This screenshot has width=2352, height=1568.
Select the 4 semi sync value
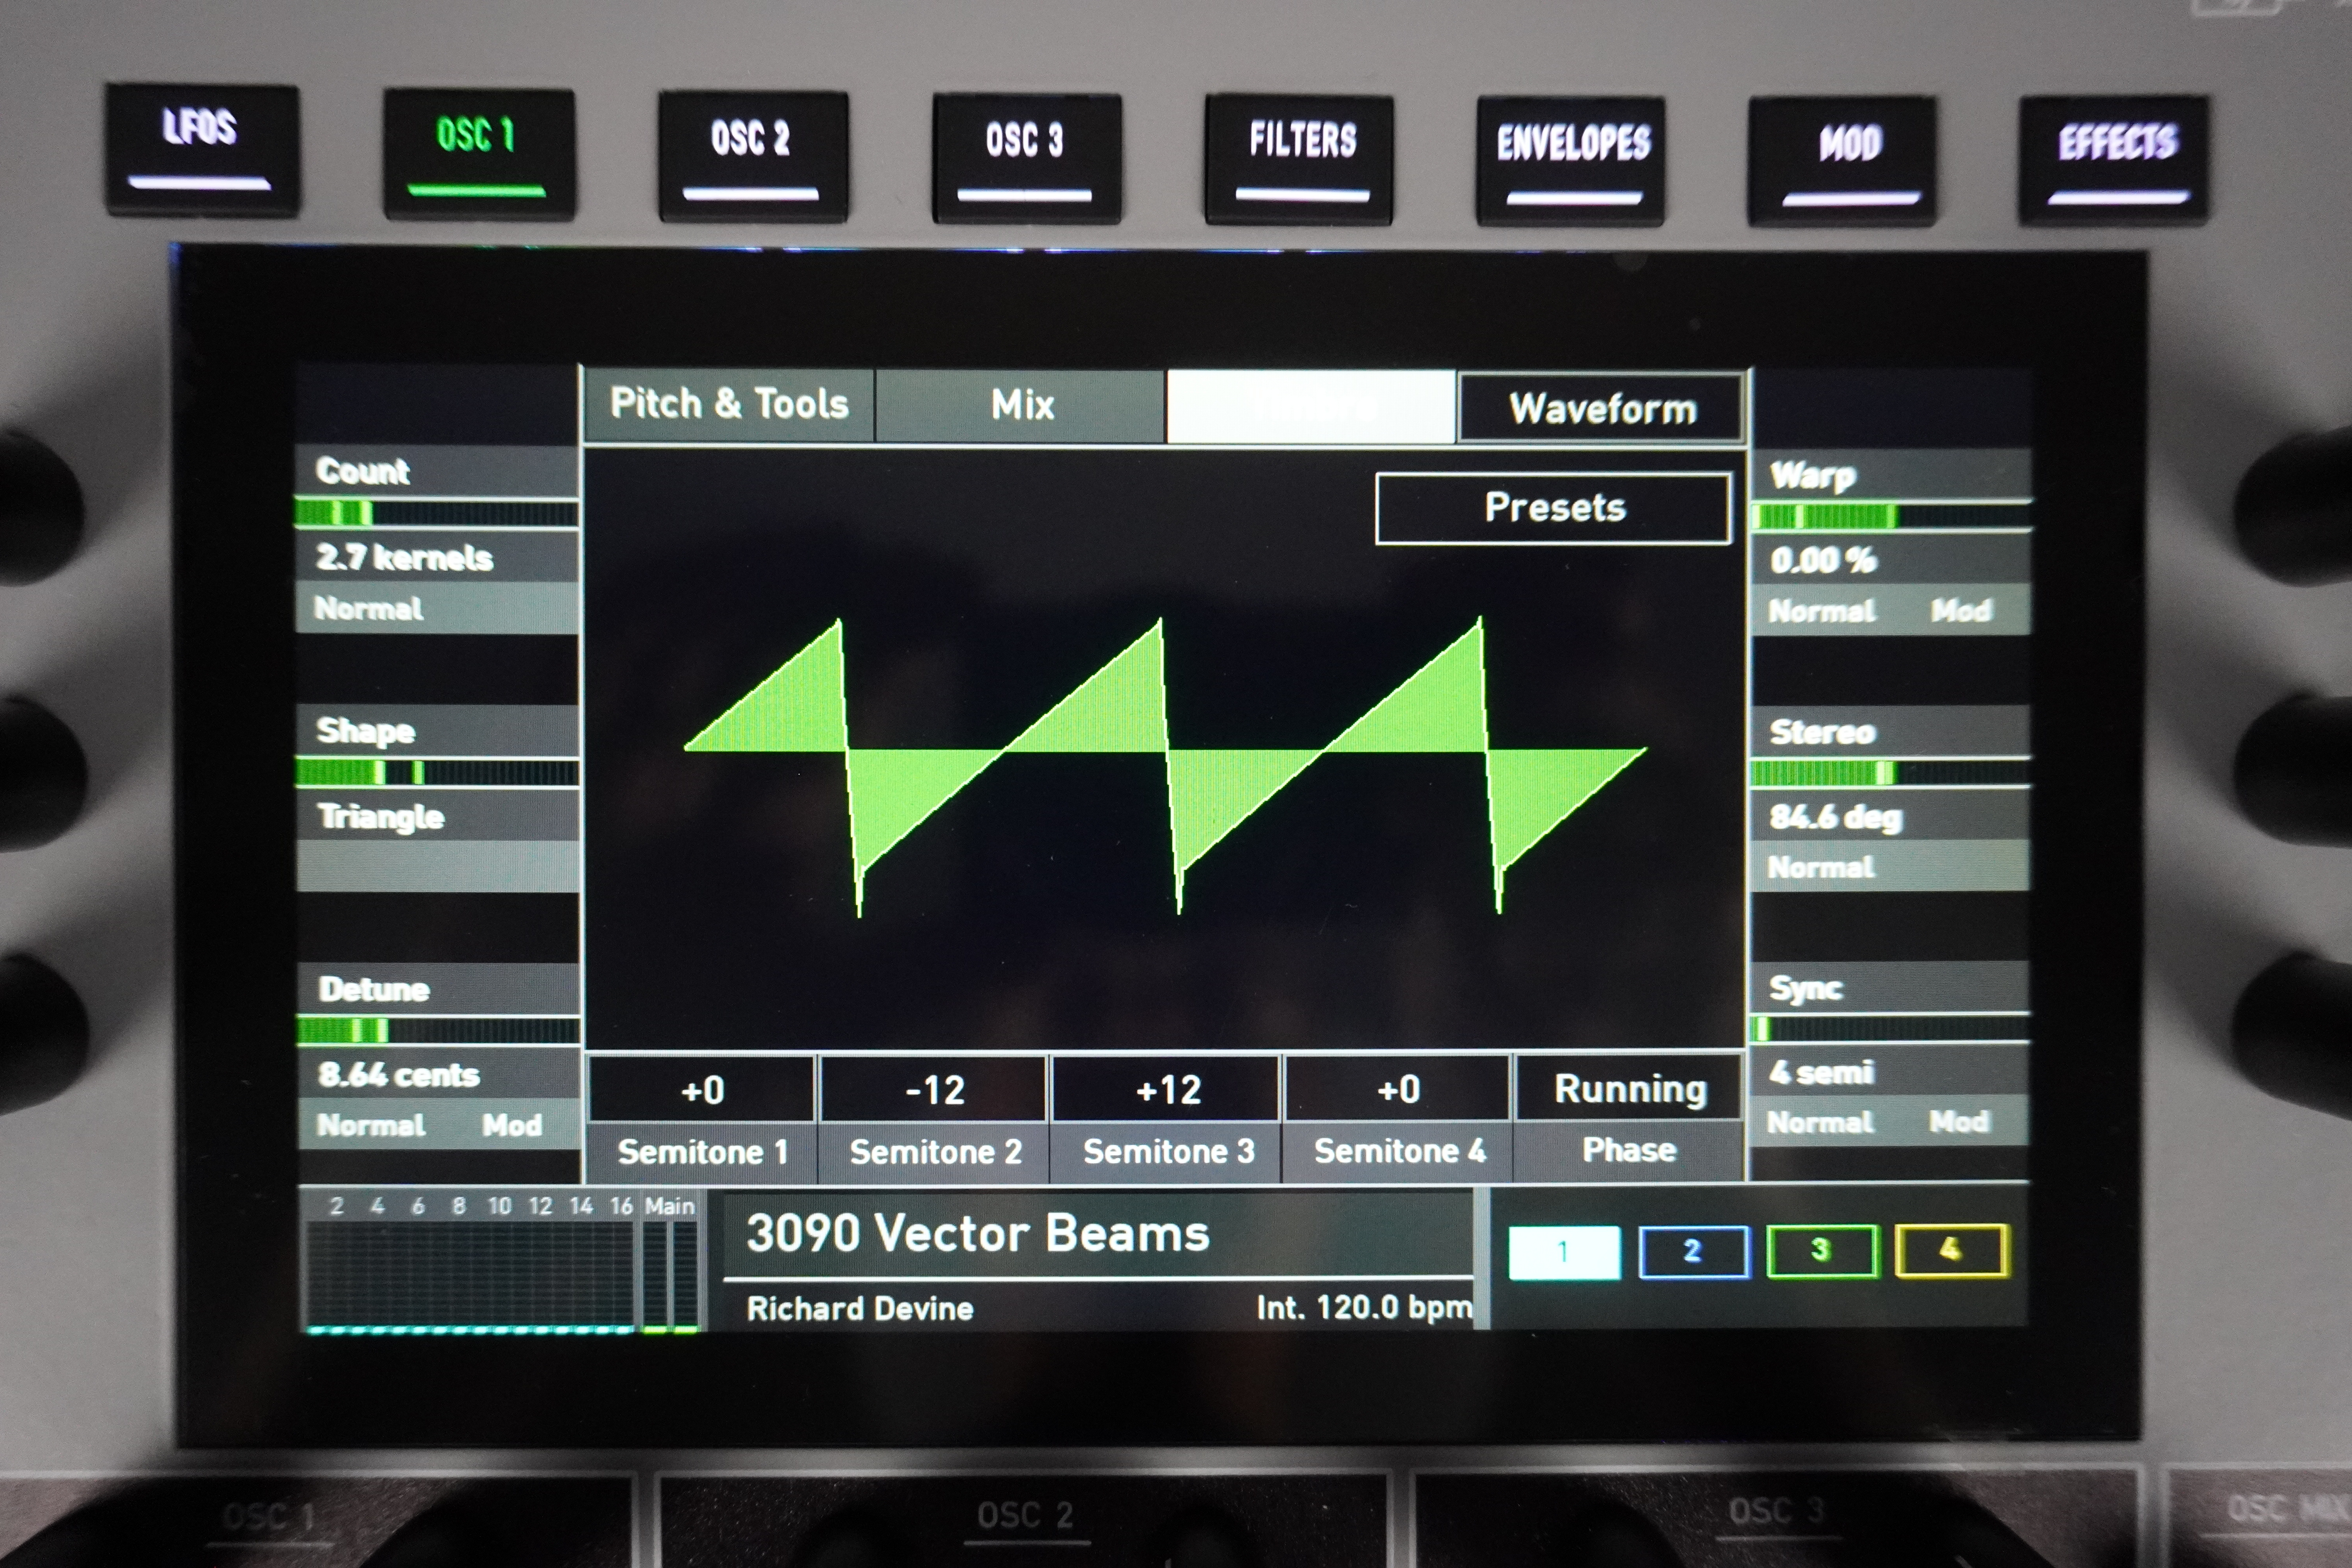(1821, 1072)
